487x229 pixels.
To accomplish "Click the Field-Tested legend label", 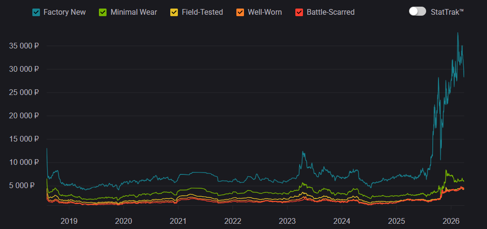I will click(x=202, y=12).
